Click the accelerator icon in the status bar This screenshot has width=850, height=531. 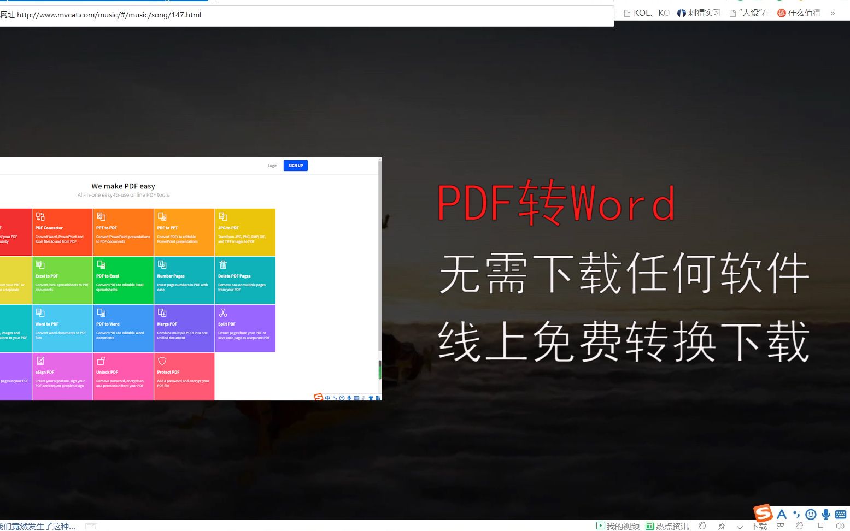point(702,526)
